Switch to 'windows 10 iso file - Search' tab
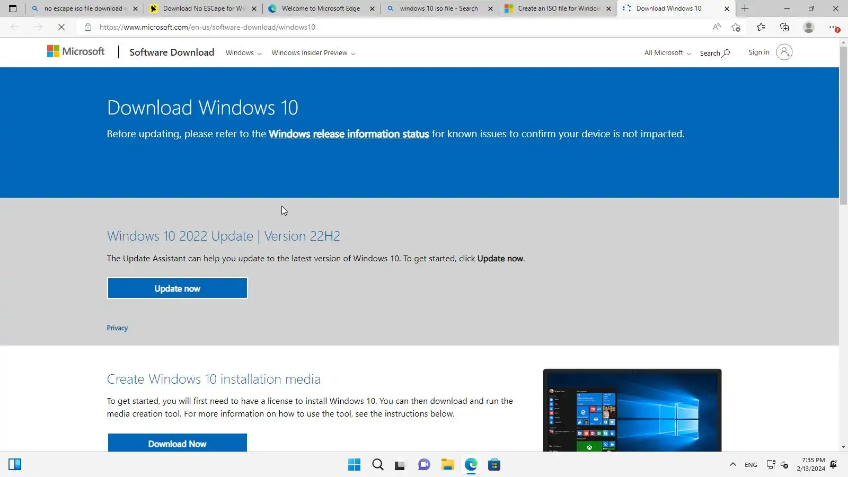Screen dimensions: 848x477 (x=439, y=8)
